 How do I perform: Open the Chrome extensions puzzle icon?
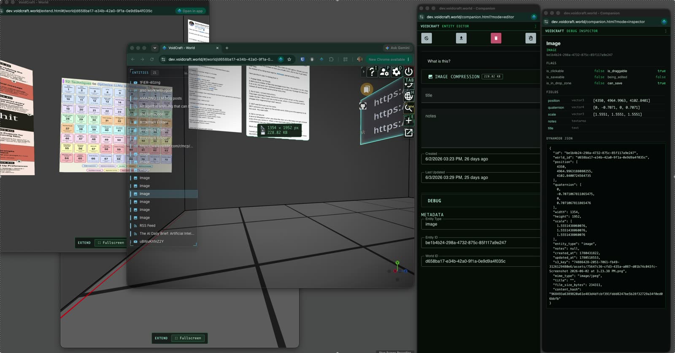tap(331, 59)
